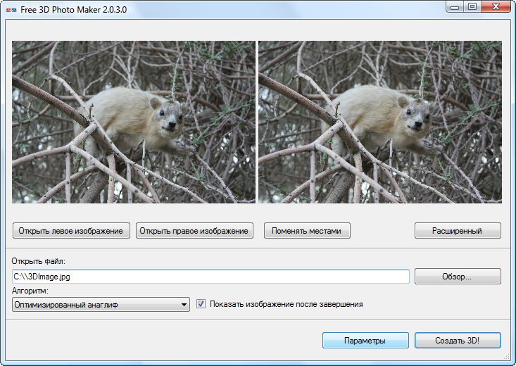Swap images with 'Поменять местами' button
Image resolution: width=516 pixels, height=366 pixels.
click(307, 231)
